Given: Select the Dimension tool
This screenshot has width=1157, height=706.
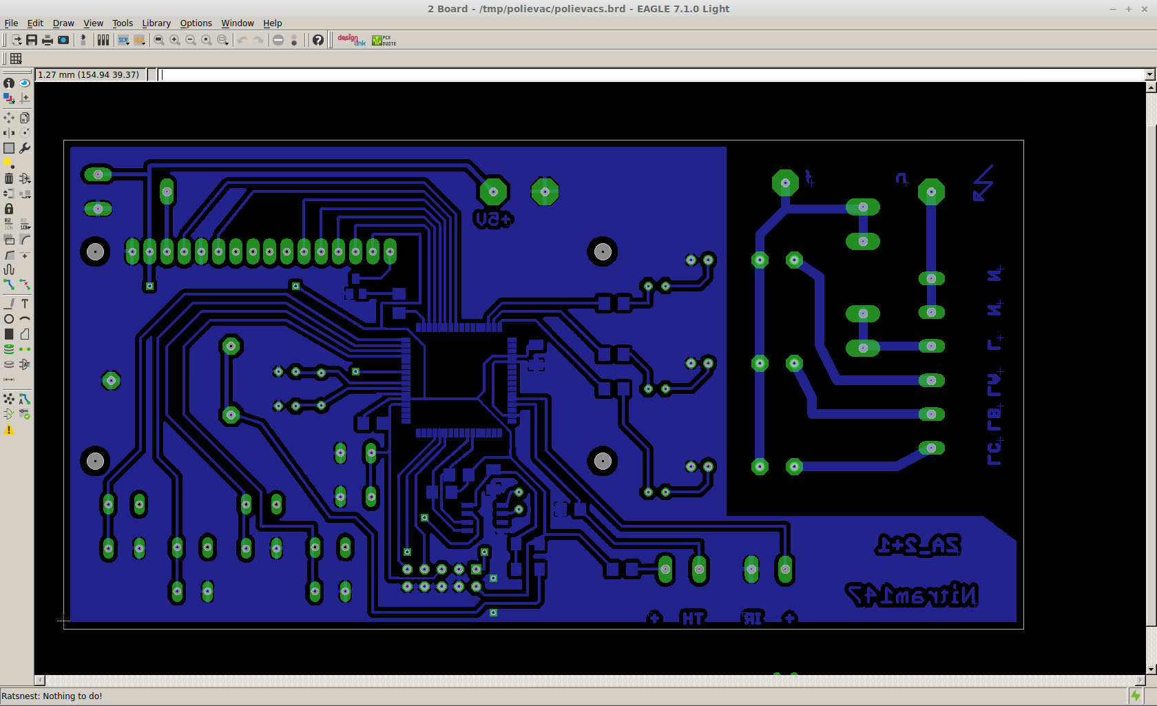Looking at the screenshot, I should tap(9, 380).
